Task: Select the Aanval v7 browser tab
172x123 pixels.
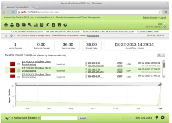Action: click(18, 7)
